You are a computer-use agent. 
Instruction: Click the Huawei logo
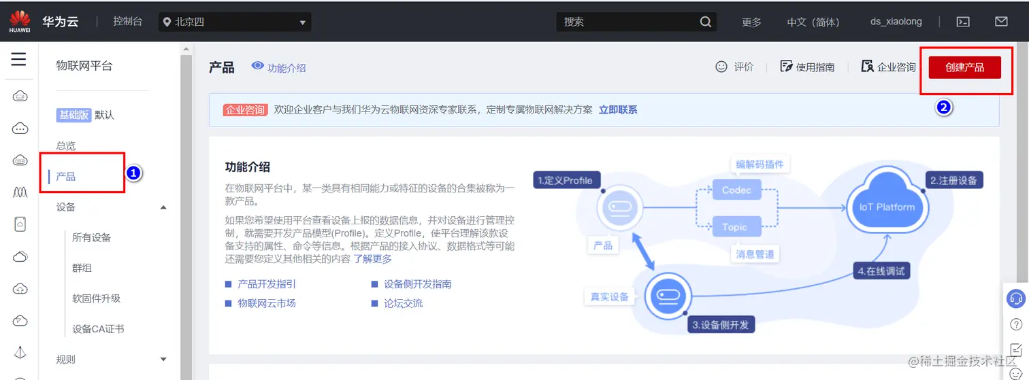[20, 22]
